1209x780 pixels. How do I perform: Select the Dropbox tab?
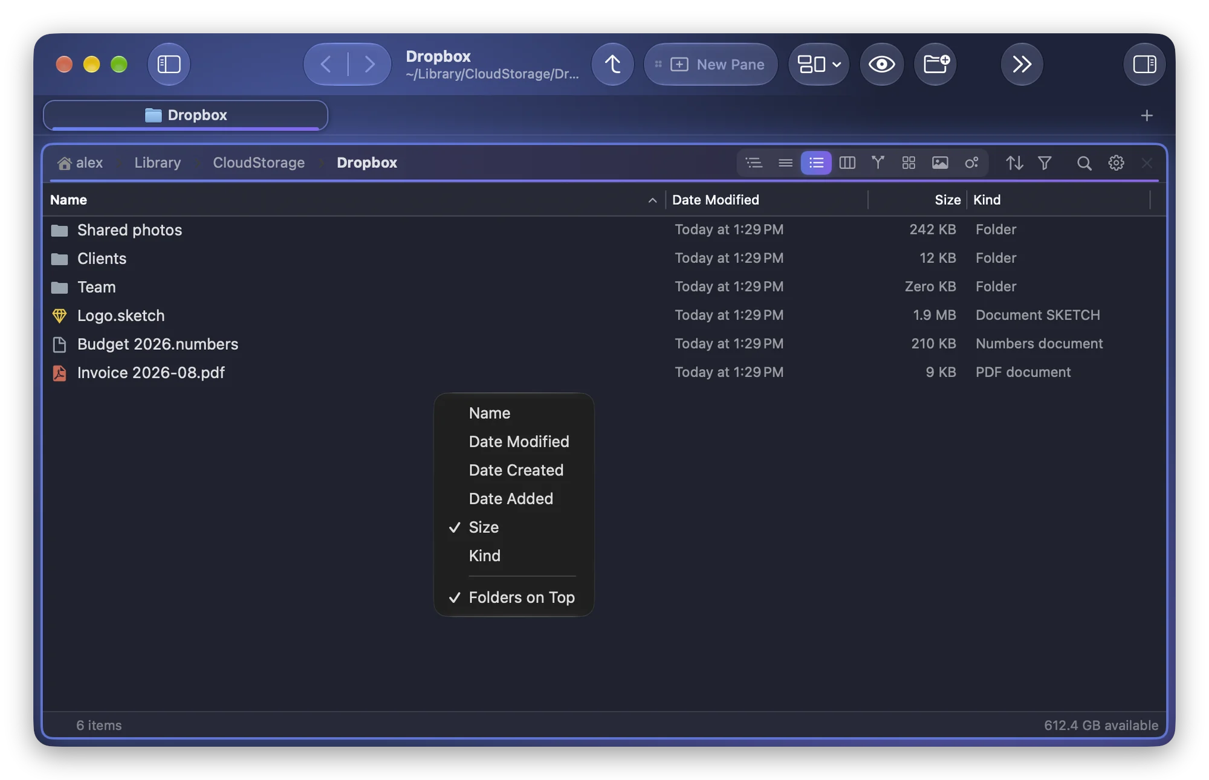tap(186, 115)
